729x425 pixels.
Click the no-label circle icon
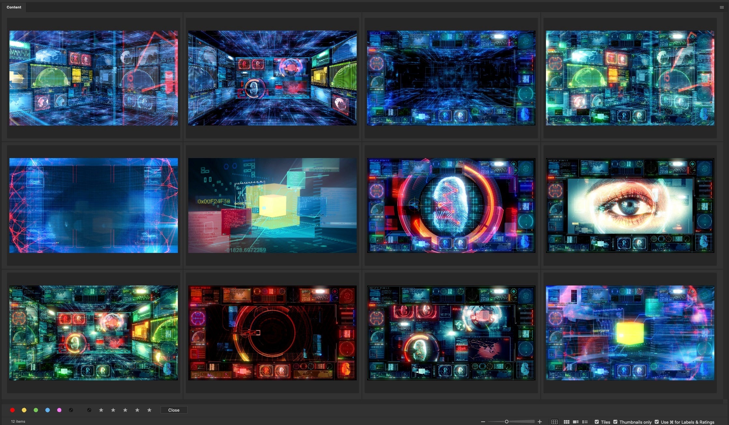[x=71, y=410]
